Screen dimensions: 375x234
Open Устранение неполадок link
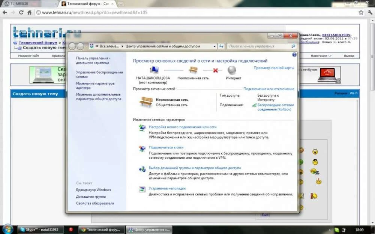pyautogui.click(x=167, y=188)
